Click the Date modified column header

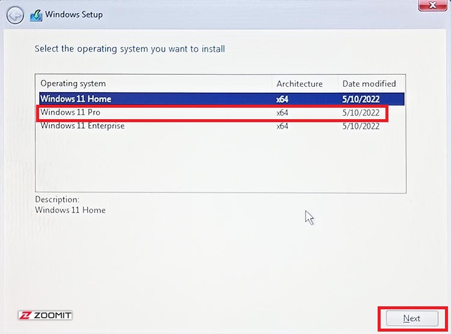pos(369,84)
